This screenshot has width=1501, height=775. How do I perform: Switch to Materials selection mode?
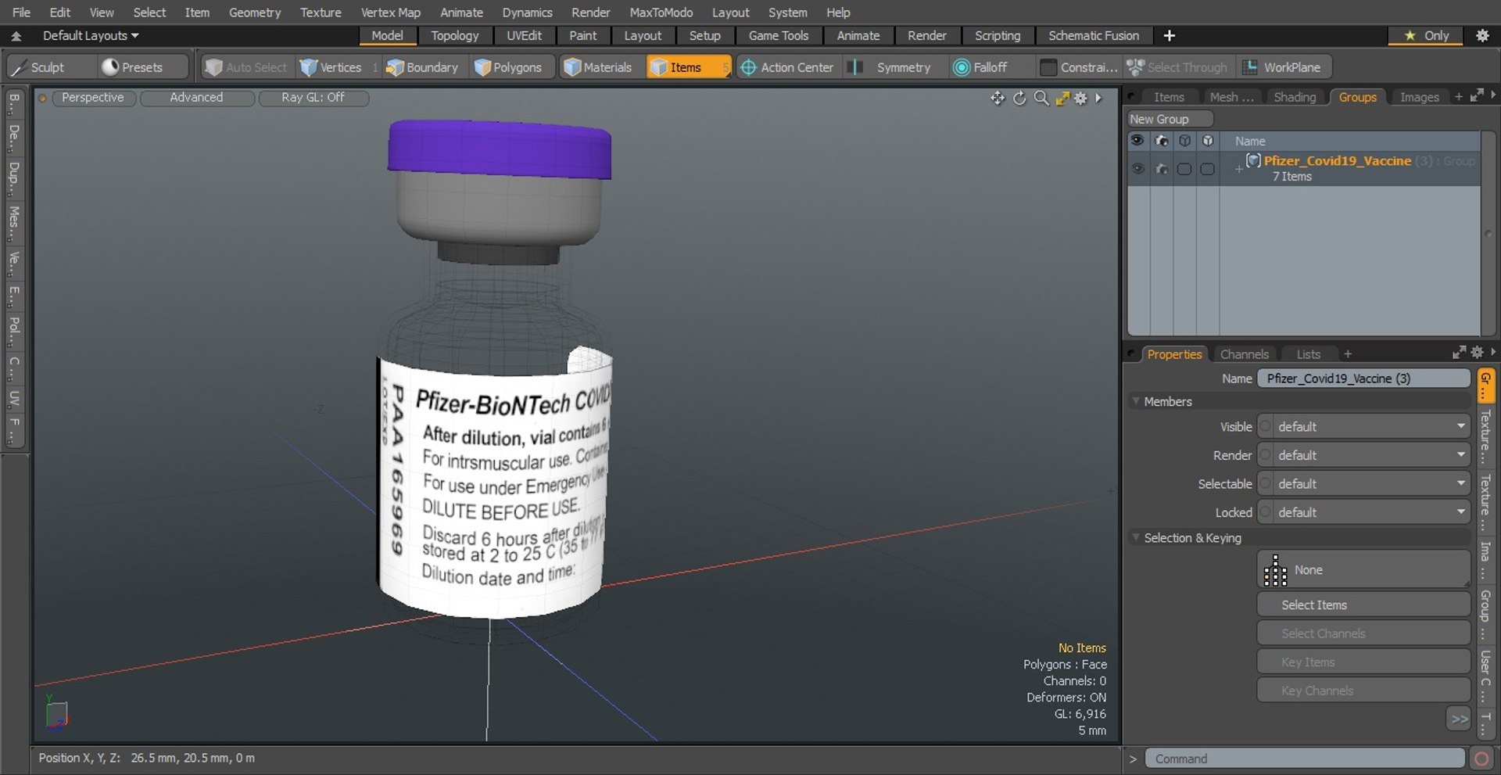pyautogui.click(x=599, y=67)
